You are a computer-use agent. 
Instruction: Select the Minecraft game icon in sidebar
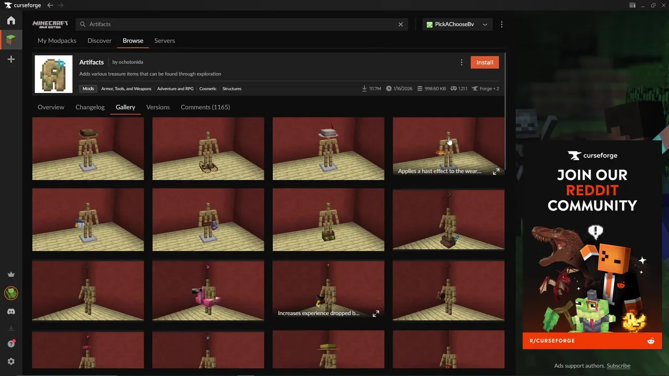click(11, 40)
